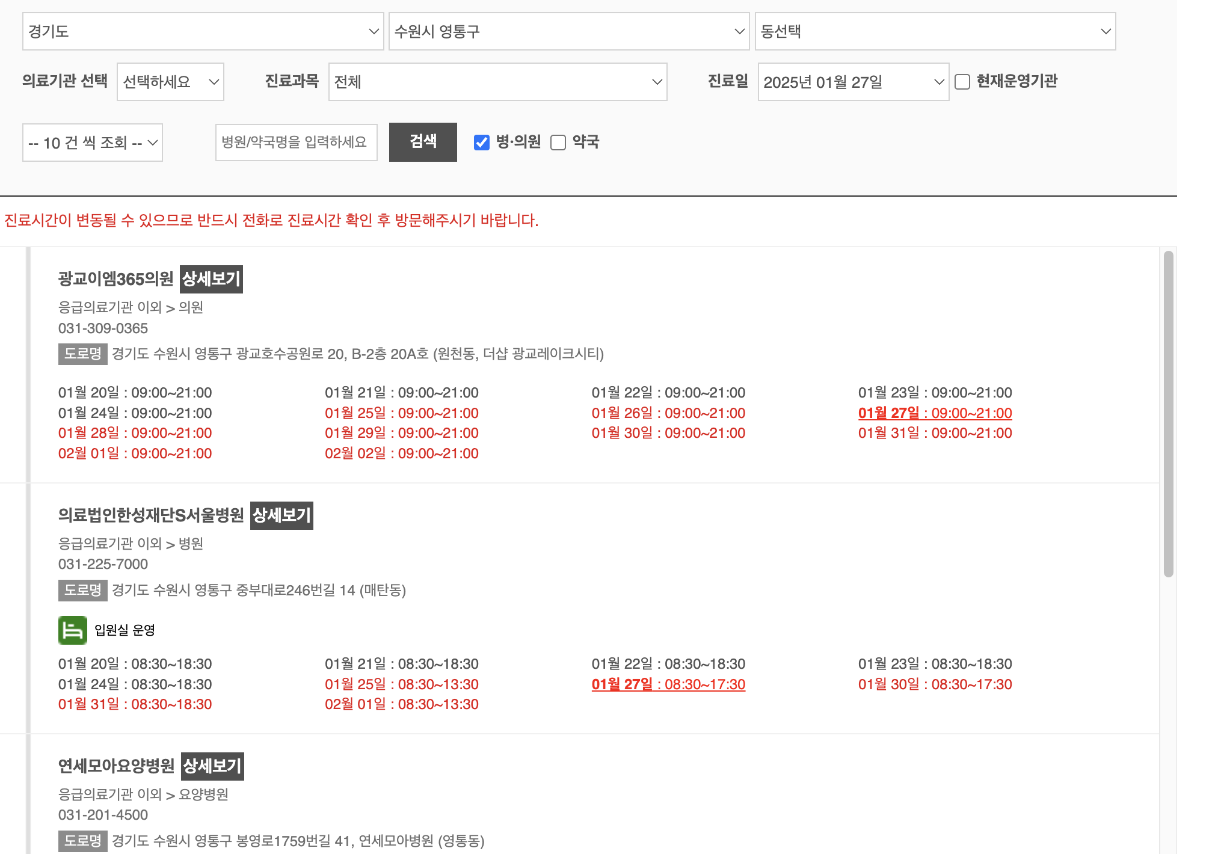Viewport: 1221px width, 854px height.
Task: Click the results list vertical scrollbar
Action: [1168, 414]
